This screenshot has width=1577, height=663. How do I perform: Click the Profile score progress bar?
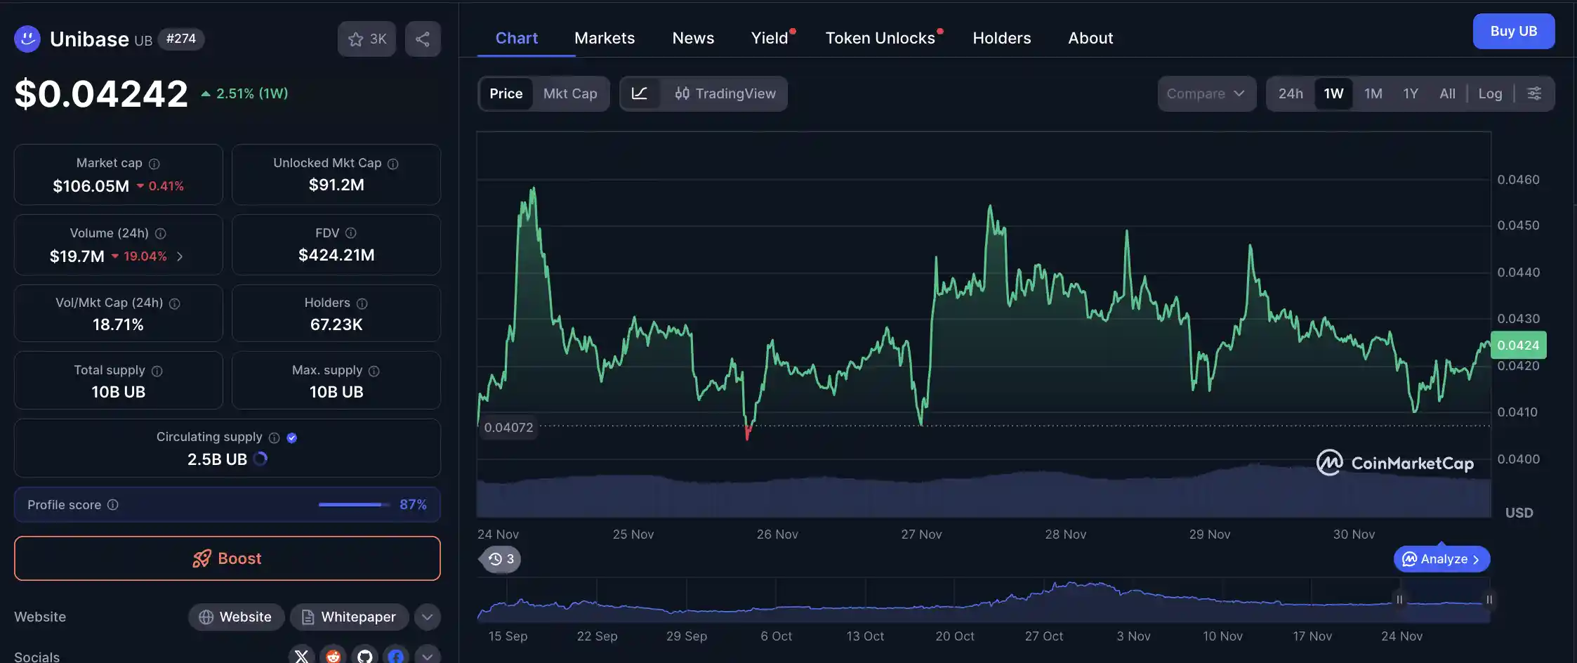coord(353,504)
